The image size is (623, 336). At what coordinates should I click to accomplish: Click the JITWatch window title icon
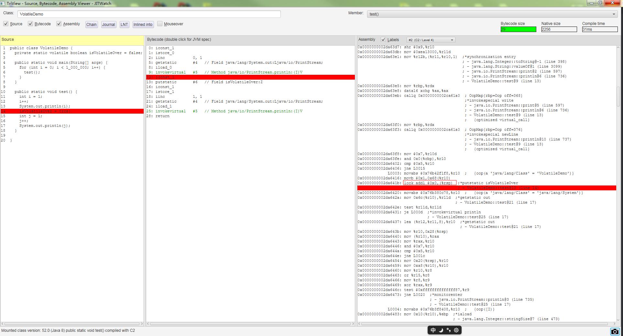tap(3, 3)
